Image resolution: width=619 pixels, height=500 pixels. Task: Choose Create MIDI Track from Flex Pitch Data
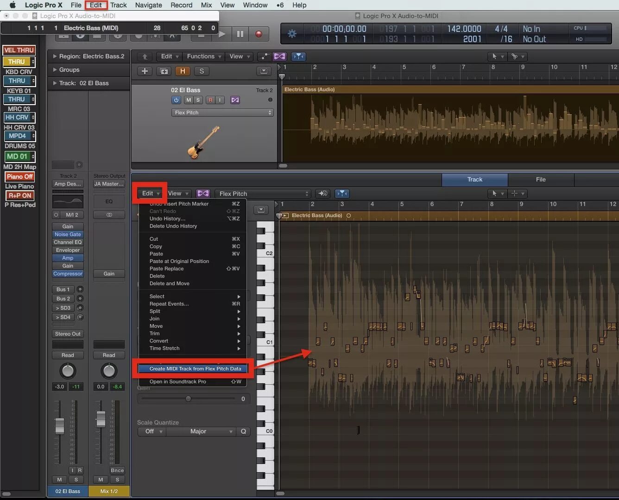coord(193,369)
